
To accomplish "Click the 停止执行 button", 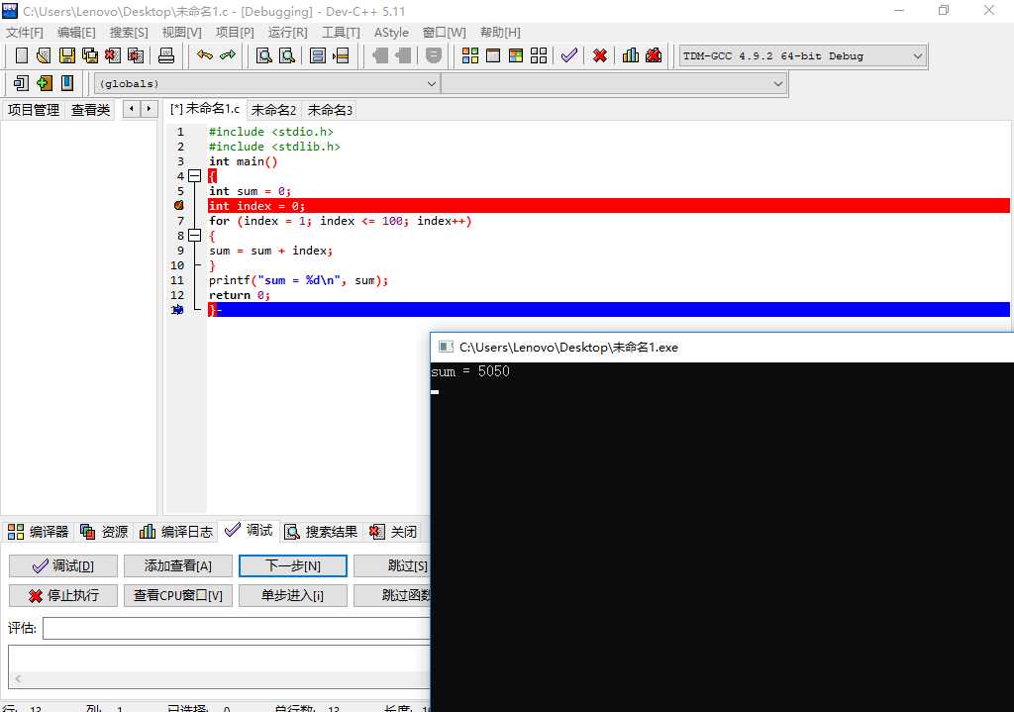I will [63, 595].
